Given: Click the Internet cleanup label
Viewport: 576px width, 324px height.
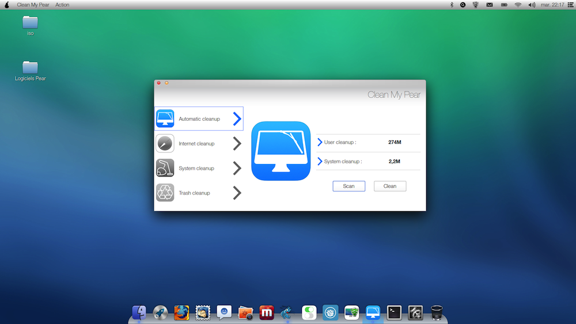Looking at the screenshot, I should click(x=196, y=143).
